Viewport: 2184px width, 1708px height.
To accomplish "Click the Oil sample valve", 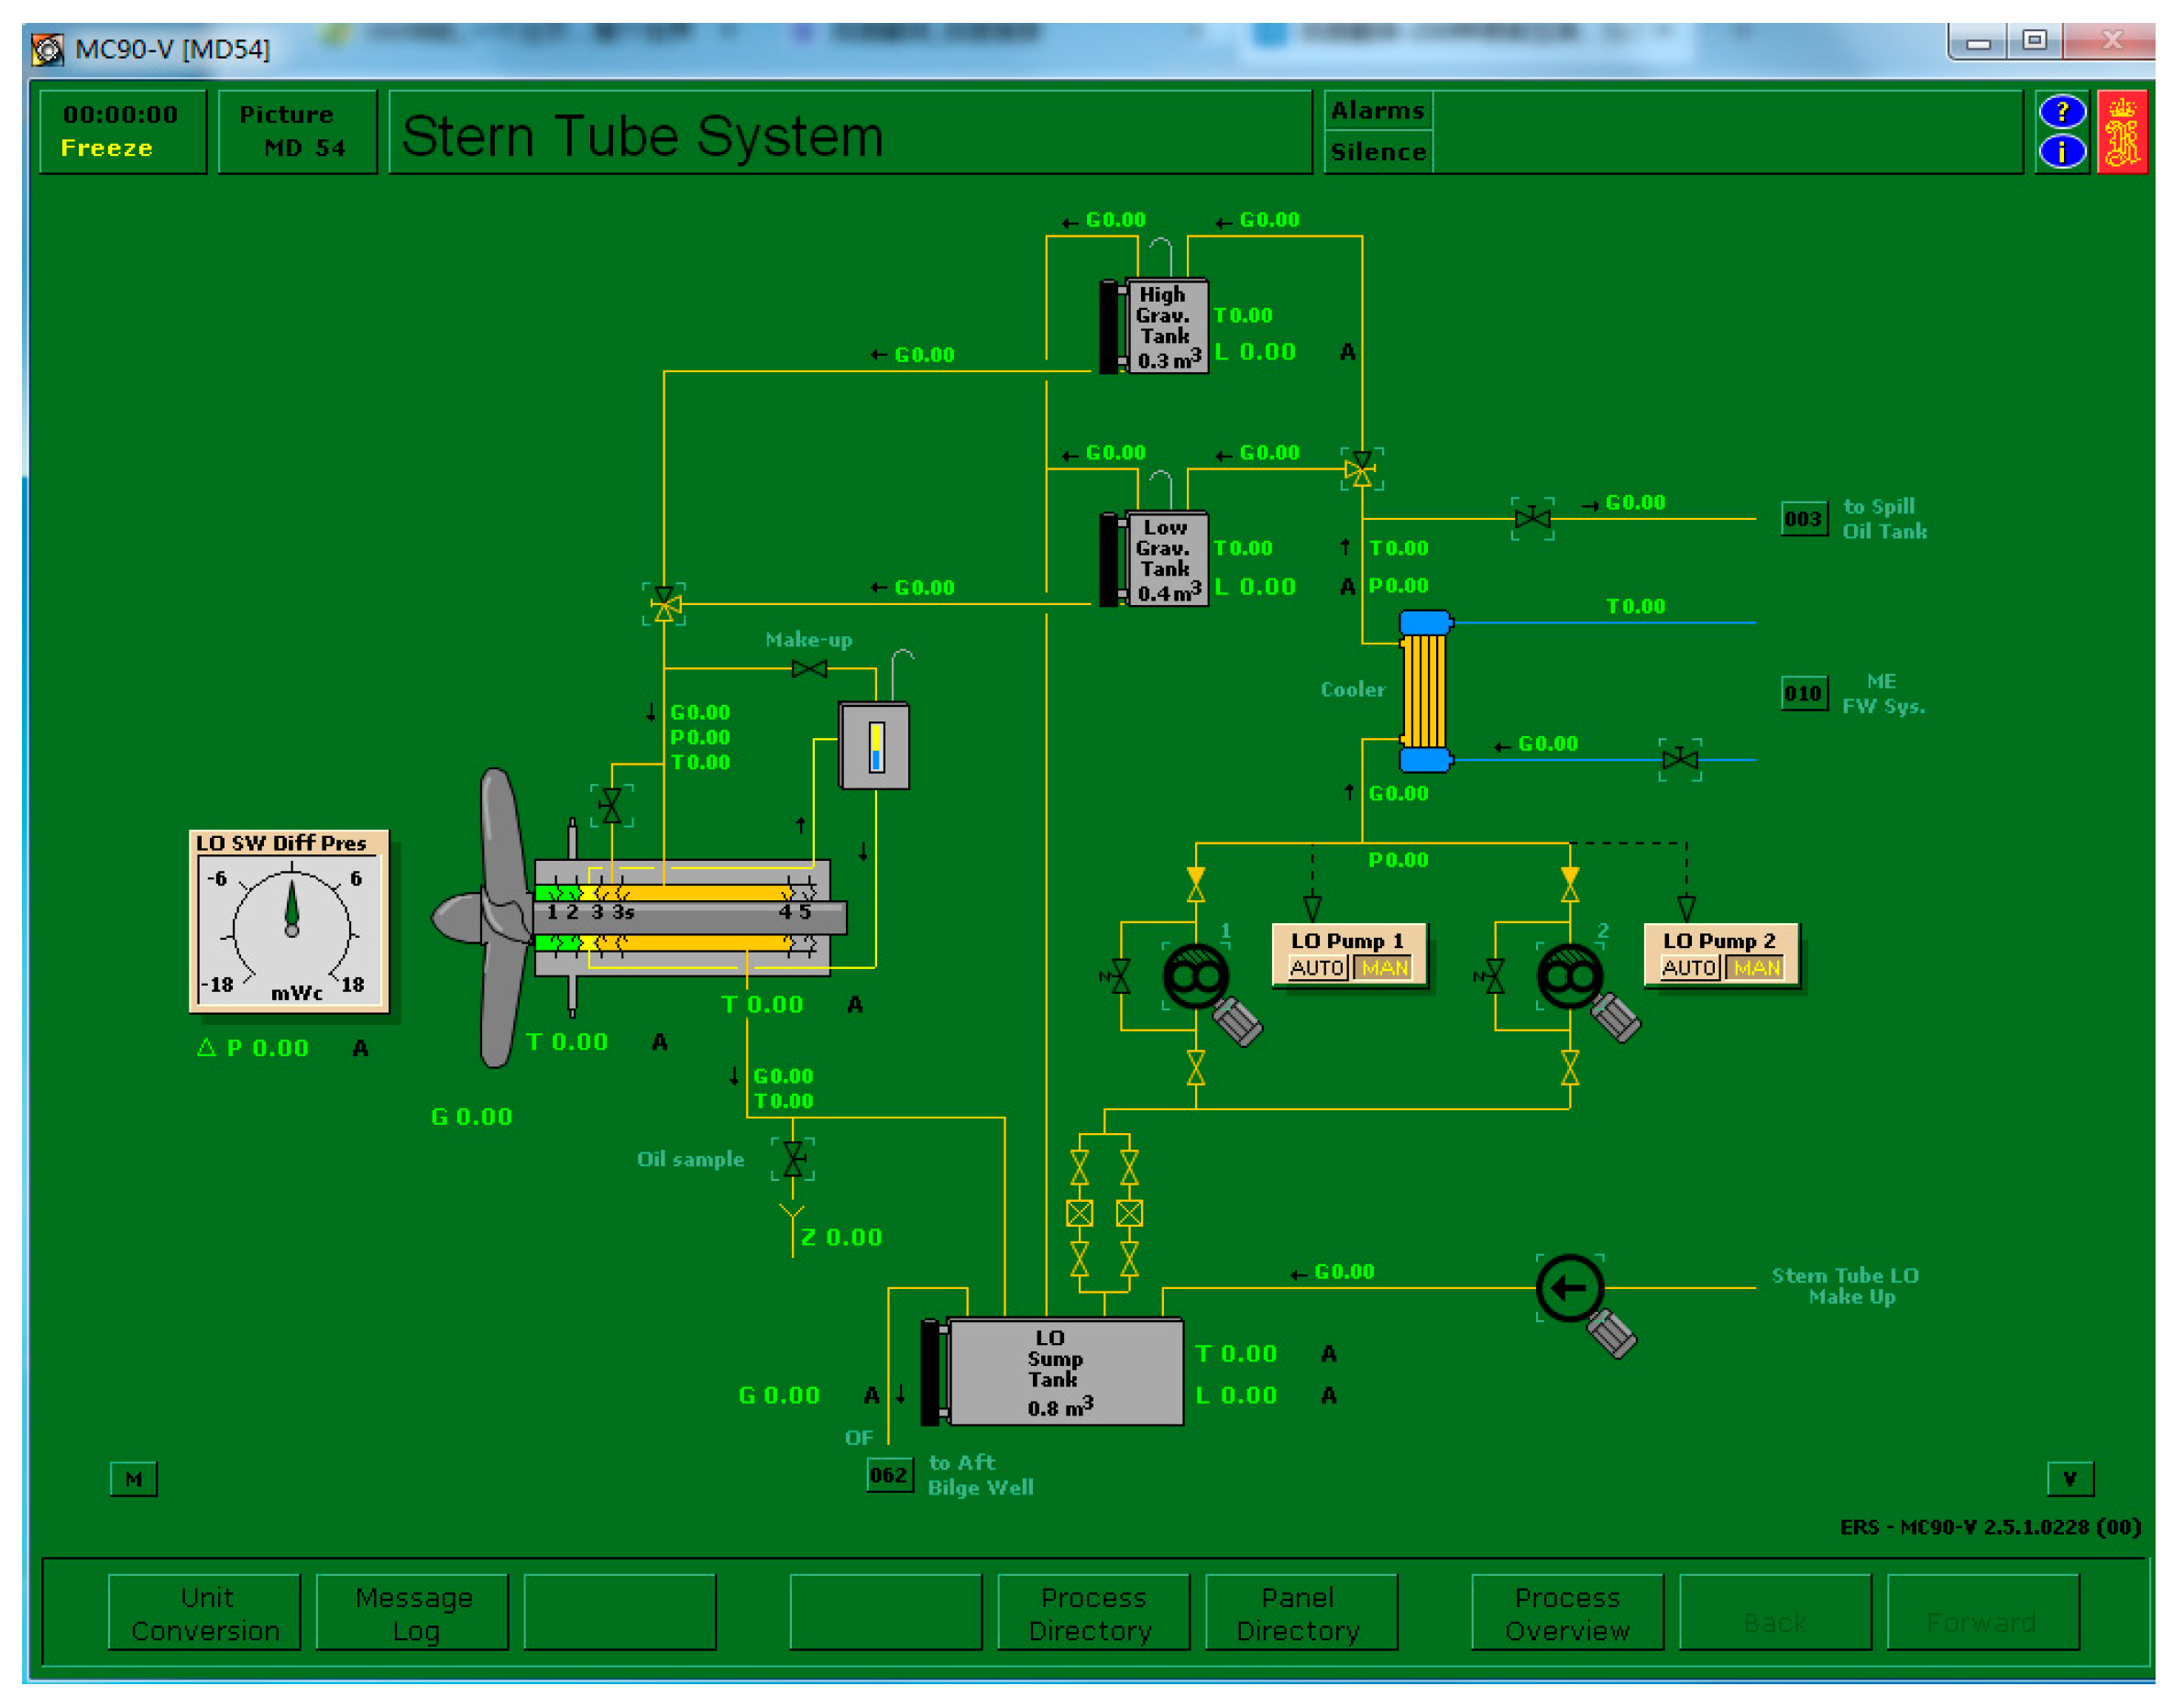I will [793, 1159].
